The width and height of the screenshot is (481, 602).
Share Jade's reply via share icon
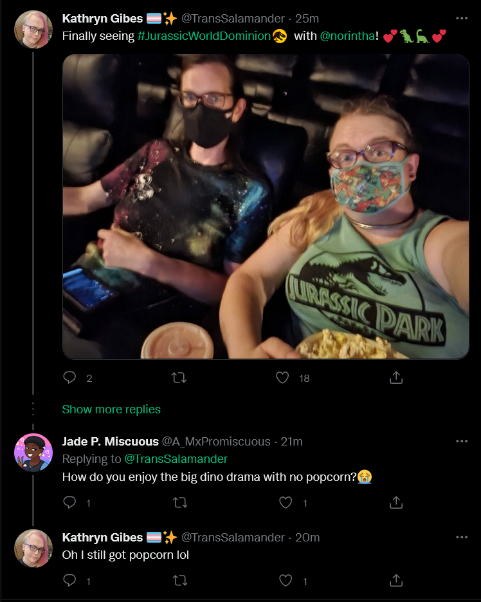pyautogui.click(x=396, y=502)
